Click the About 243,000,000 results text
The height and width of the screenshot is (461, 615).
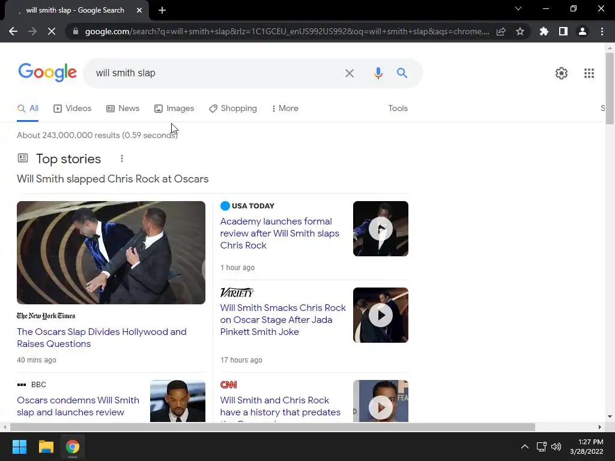(x=97, y=135)
